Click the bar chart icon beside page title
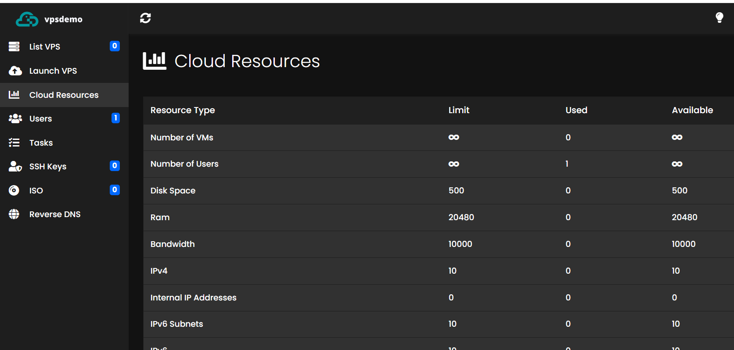The image size is (734, 350). coord(155,61)
